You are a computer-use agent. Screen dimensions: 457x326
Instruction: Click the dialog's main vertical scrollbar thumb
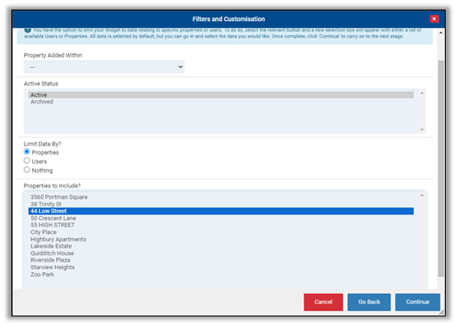pyautogui.click(x=440, y=168)
